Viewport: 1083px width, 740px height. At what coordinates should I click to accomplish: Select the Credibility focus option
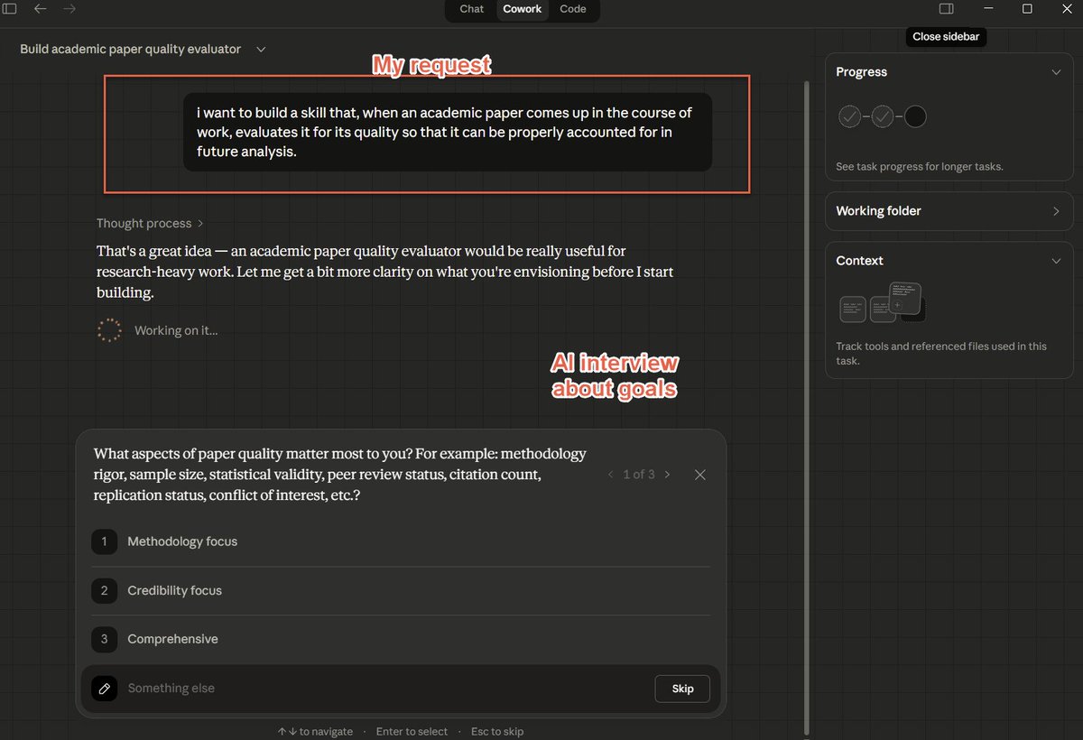174,590
